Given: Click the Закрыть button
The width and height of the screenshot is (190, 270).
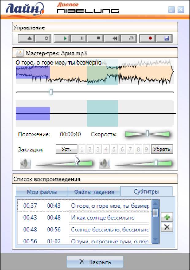Looking at the screenshot, I should click(95, 262).
